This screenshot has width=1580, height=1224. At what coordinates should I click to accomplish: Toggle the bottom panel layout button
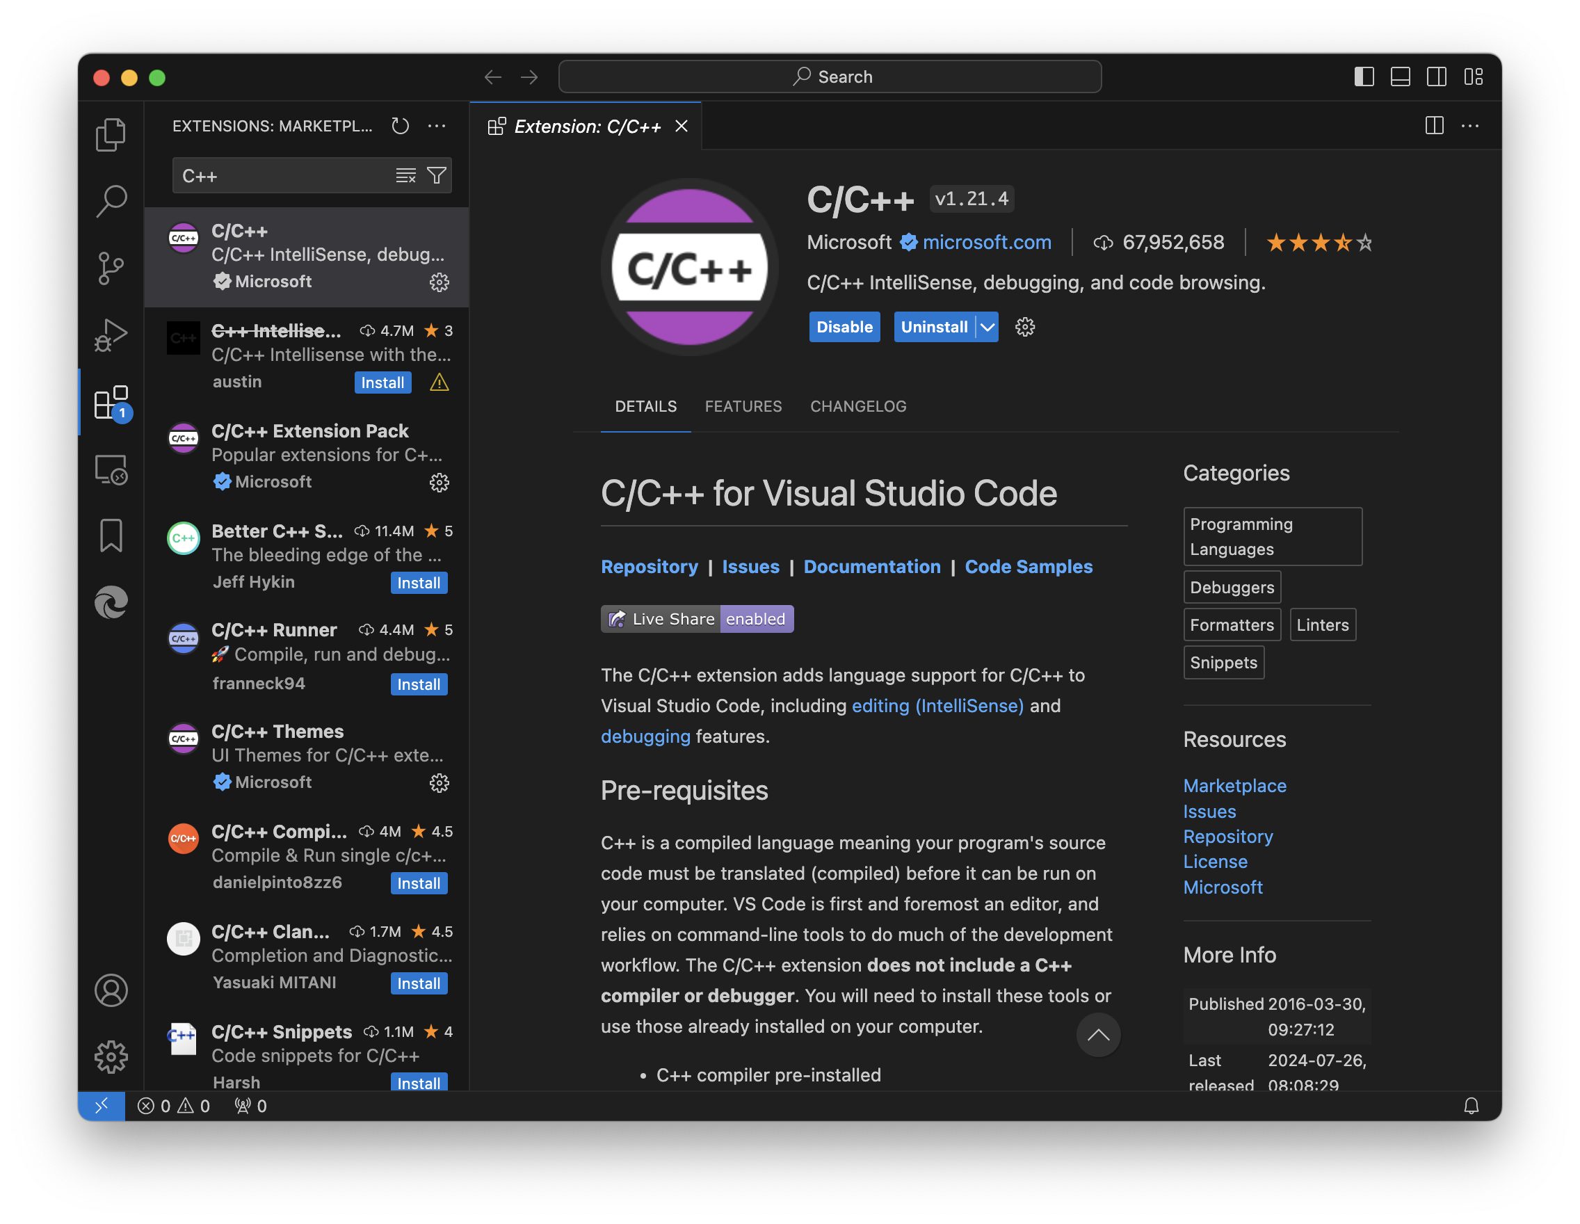1400,76
